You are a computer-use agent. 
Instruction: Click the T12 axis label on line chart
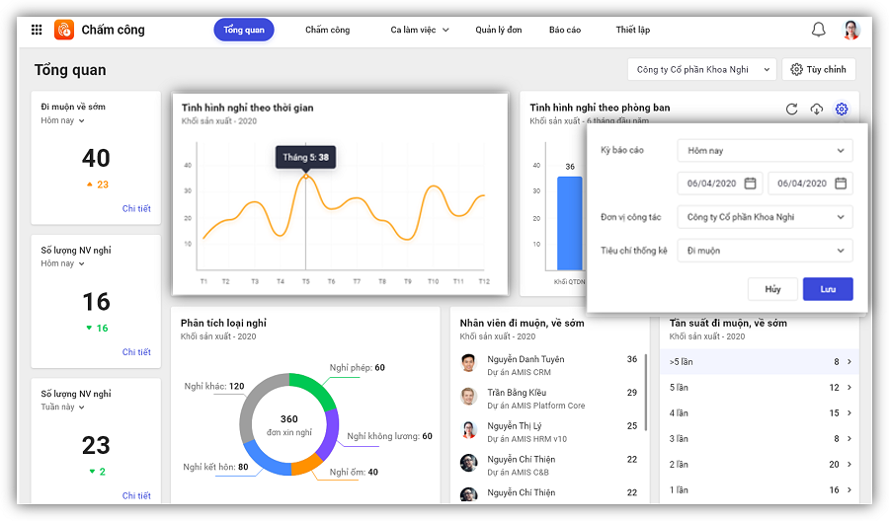pos(484,281)
